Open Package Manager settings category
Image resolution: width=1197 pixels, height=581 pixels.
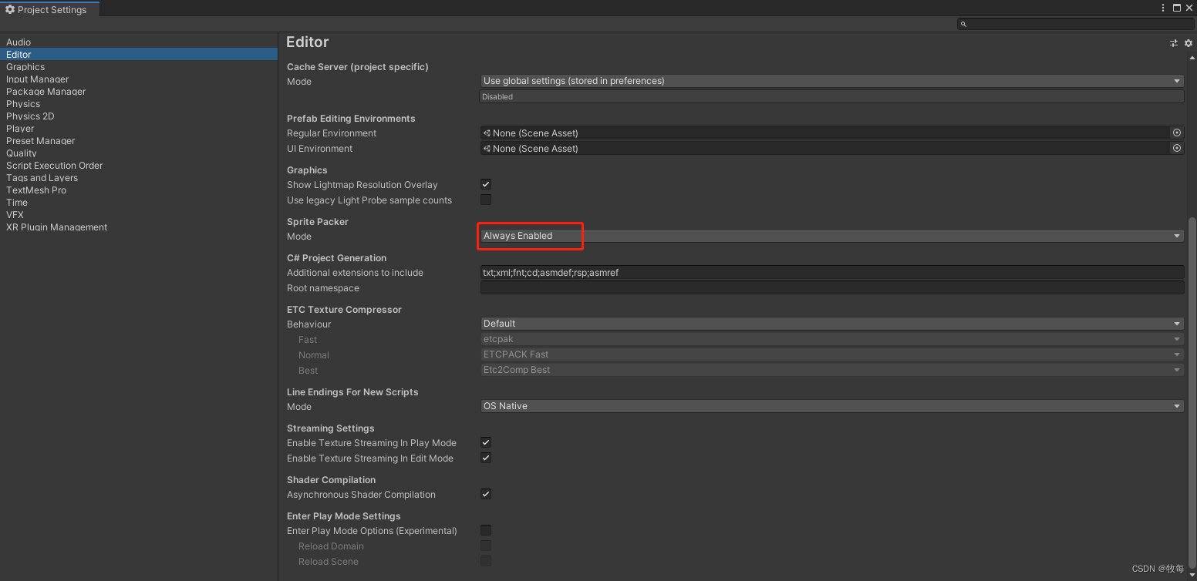[46, 92]
